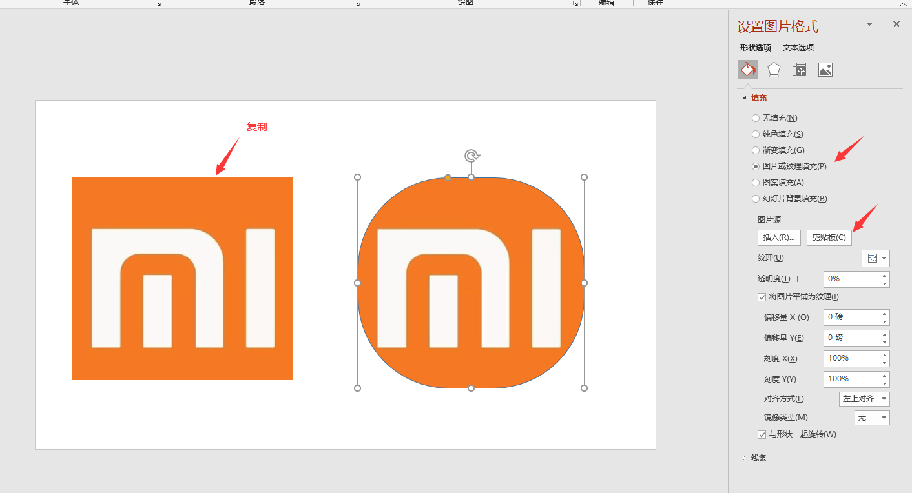Expand the 线条 section
This screenshot has width=912, height=493.
(744, 458)
